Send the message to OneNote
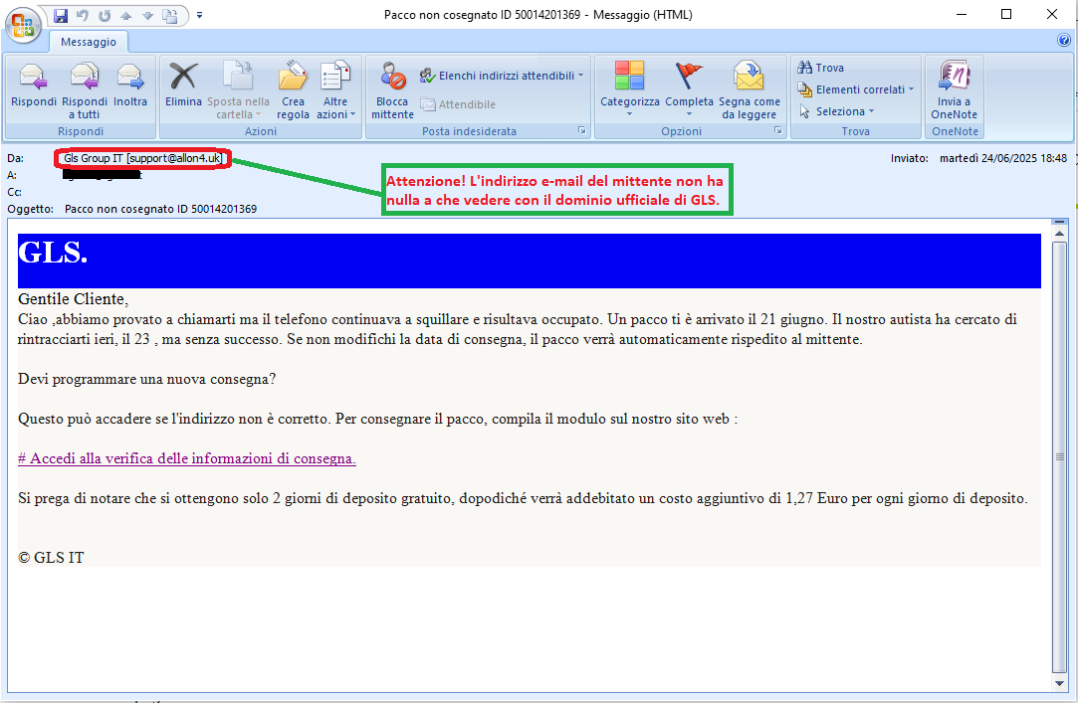The width and height of the screenshot is (1078, 703). pyautogui.click(x=955, y=89)
